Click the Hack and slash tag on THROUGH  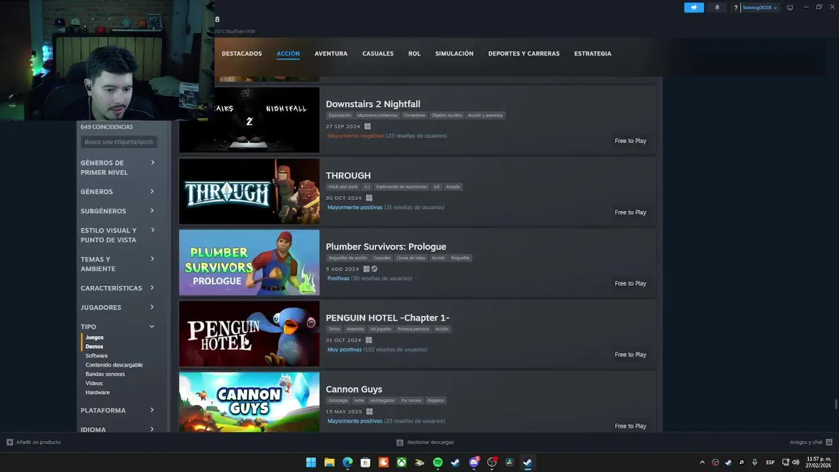coord(343,187)
